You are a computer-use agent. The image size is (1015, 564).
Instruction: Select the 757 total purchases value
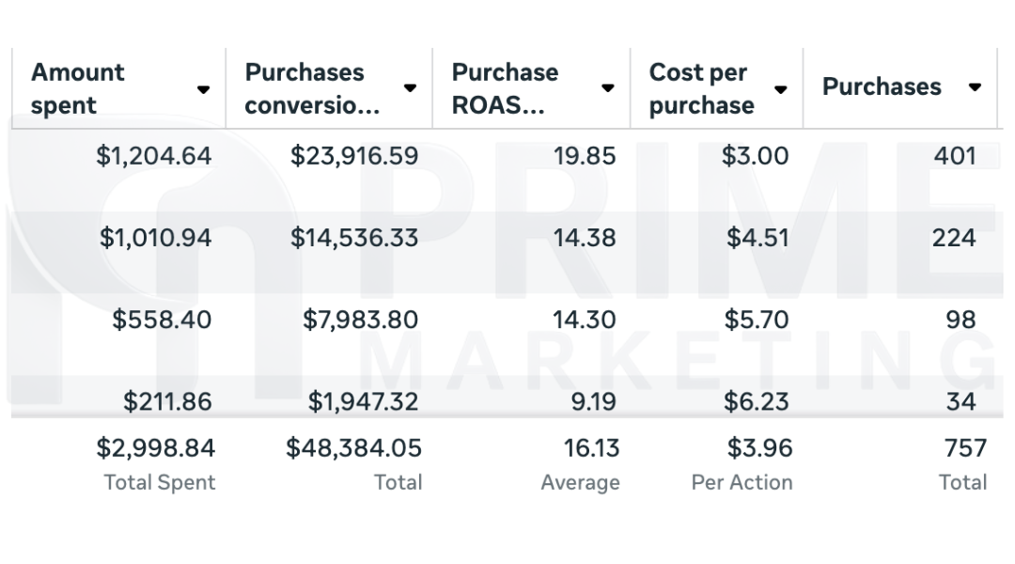(x=965, y=447)
